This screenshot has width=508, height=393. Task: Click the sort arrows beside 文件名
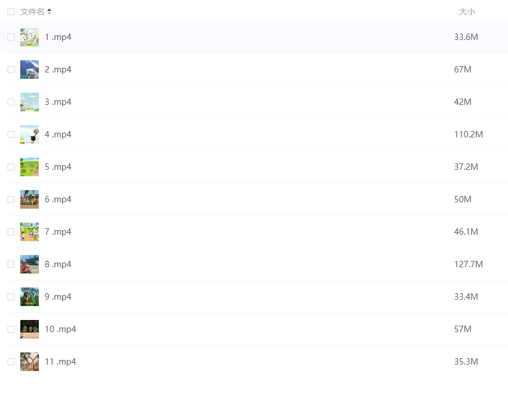pyautogui.click(x=49, y=12)
